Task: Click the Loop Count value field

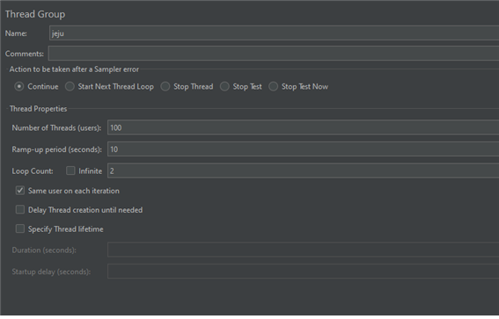Action: (303, 170)
